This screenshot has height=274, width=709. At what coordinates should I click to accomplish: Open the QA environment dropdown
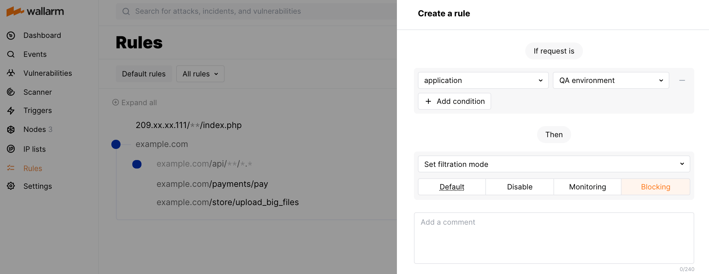click(x=611, y=80)
